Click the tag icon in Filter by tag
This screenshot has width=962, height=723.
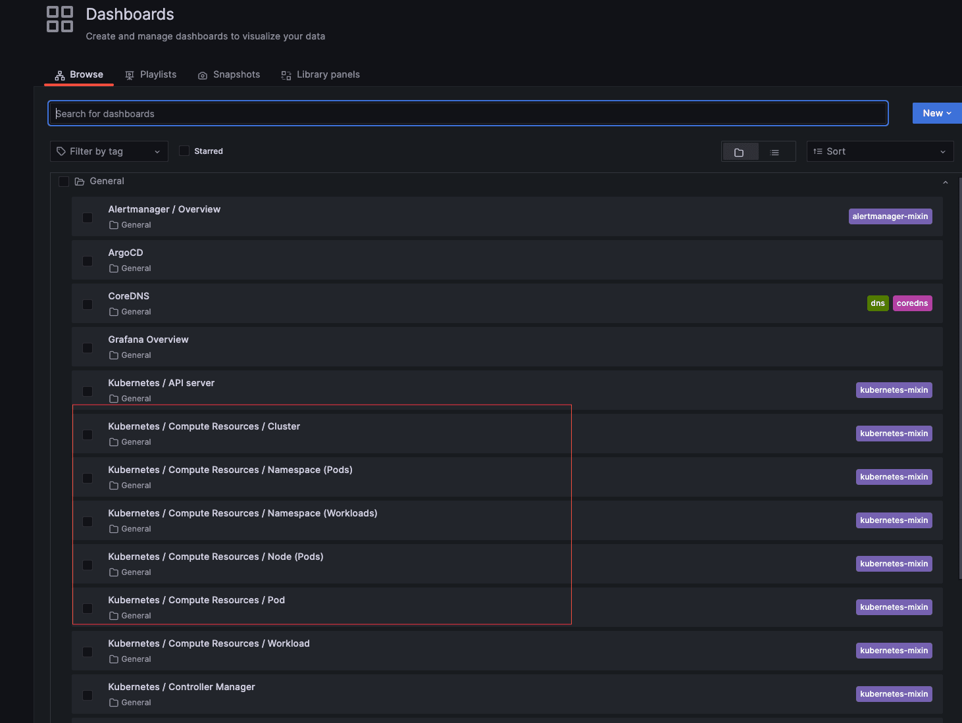(60, 151)
